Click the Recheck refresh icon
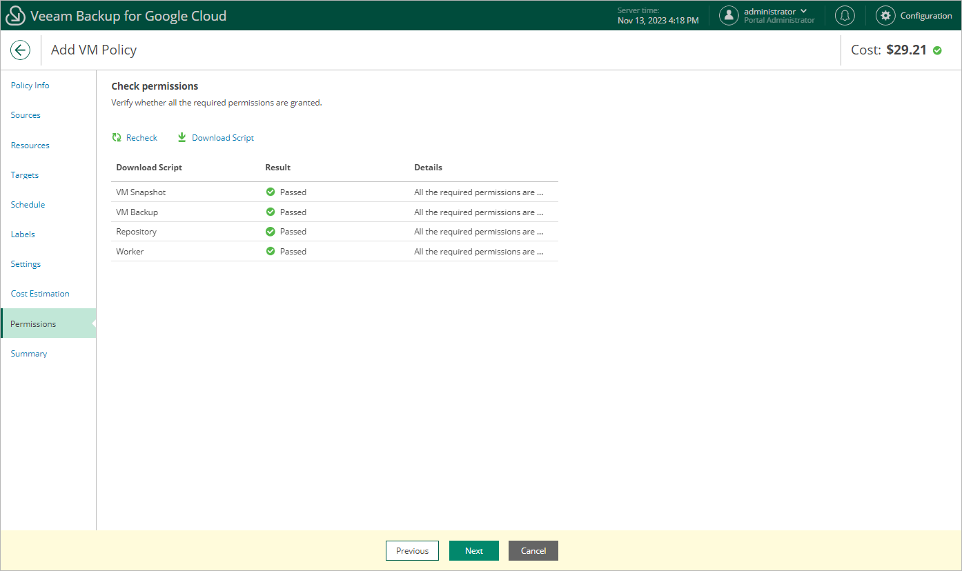The image size is (962, 571). coord(117,138)
